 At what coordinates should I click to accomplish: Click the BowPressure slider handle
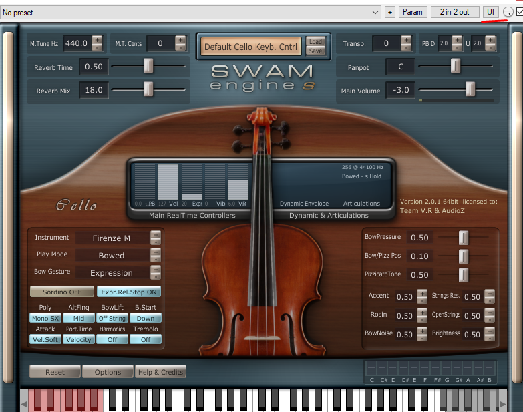tap(464, 238)
